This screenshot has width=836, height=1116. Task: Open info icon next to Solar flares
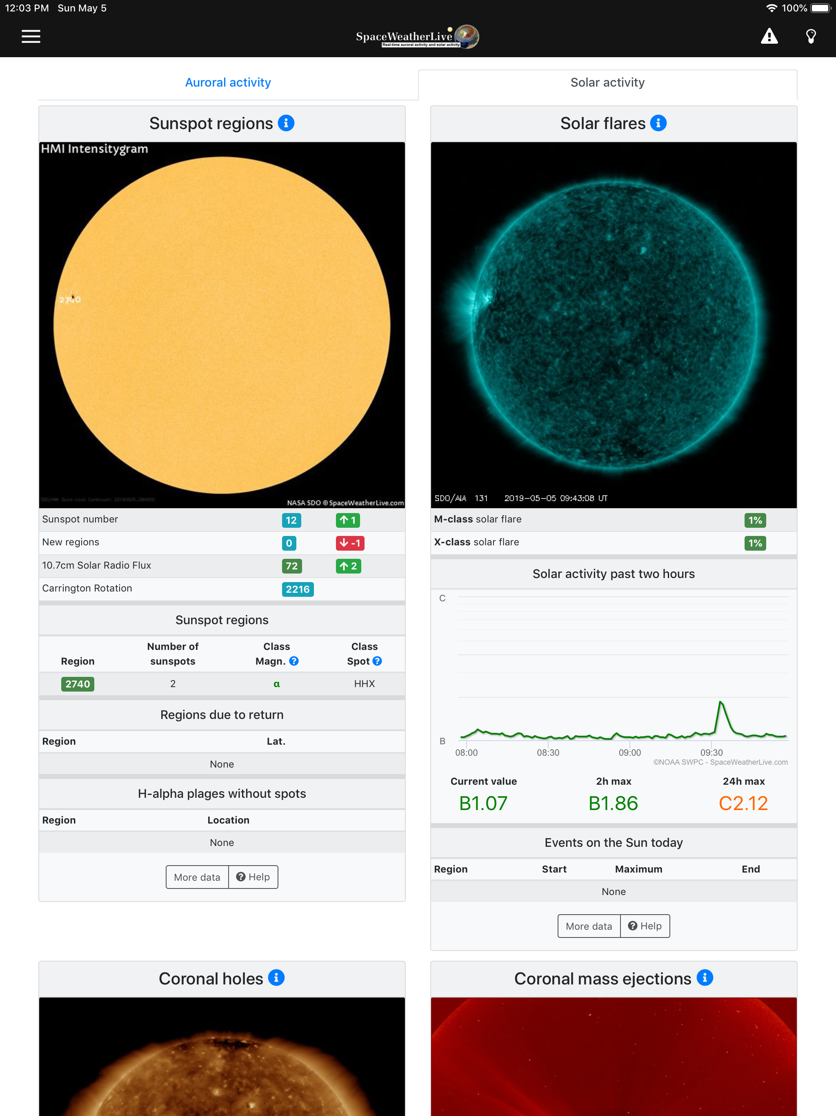658,123
